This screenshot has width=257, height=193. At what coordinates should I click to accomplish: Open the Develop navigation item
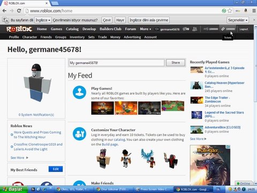[89, 29]
